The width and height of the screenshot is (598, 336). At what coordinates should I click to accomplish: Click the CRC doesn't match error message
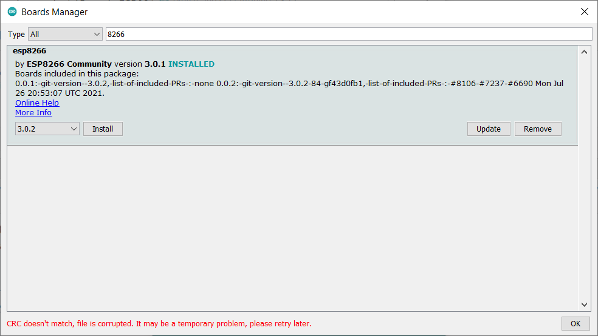coord(159,323)
